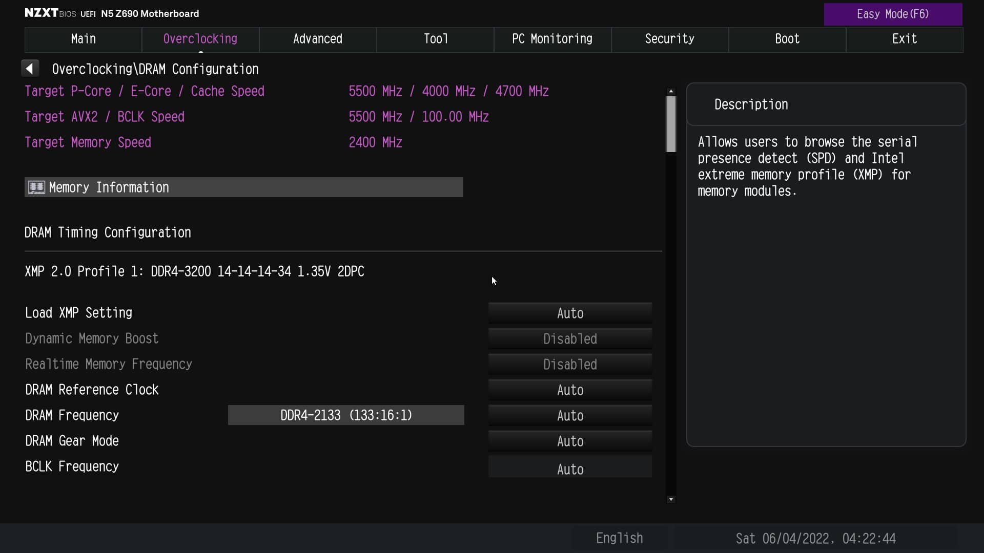Open the DRAM Gear Mode dropdown

pos(570,441)
